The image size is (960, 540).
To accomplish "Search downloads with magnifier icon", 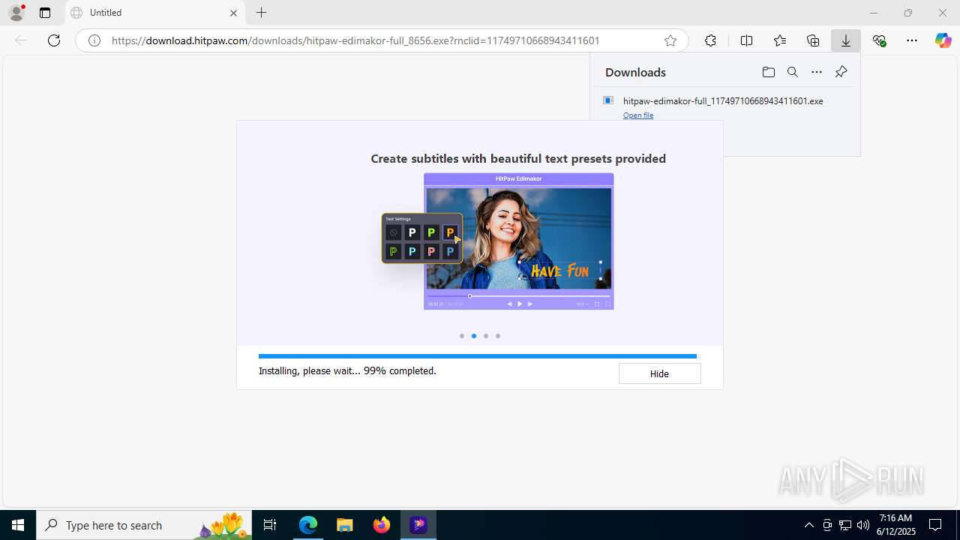I will coord(792,72).
